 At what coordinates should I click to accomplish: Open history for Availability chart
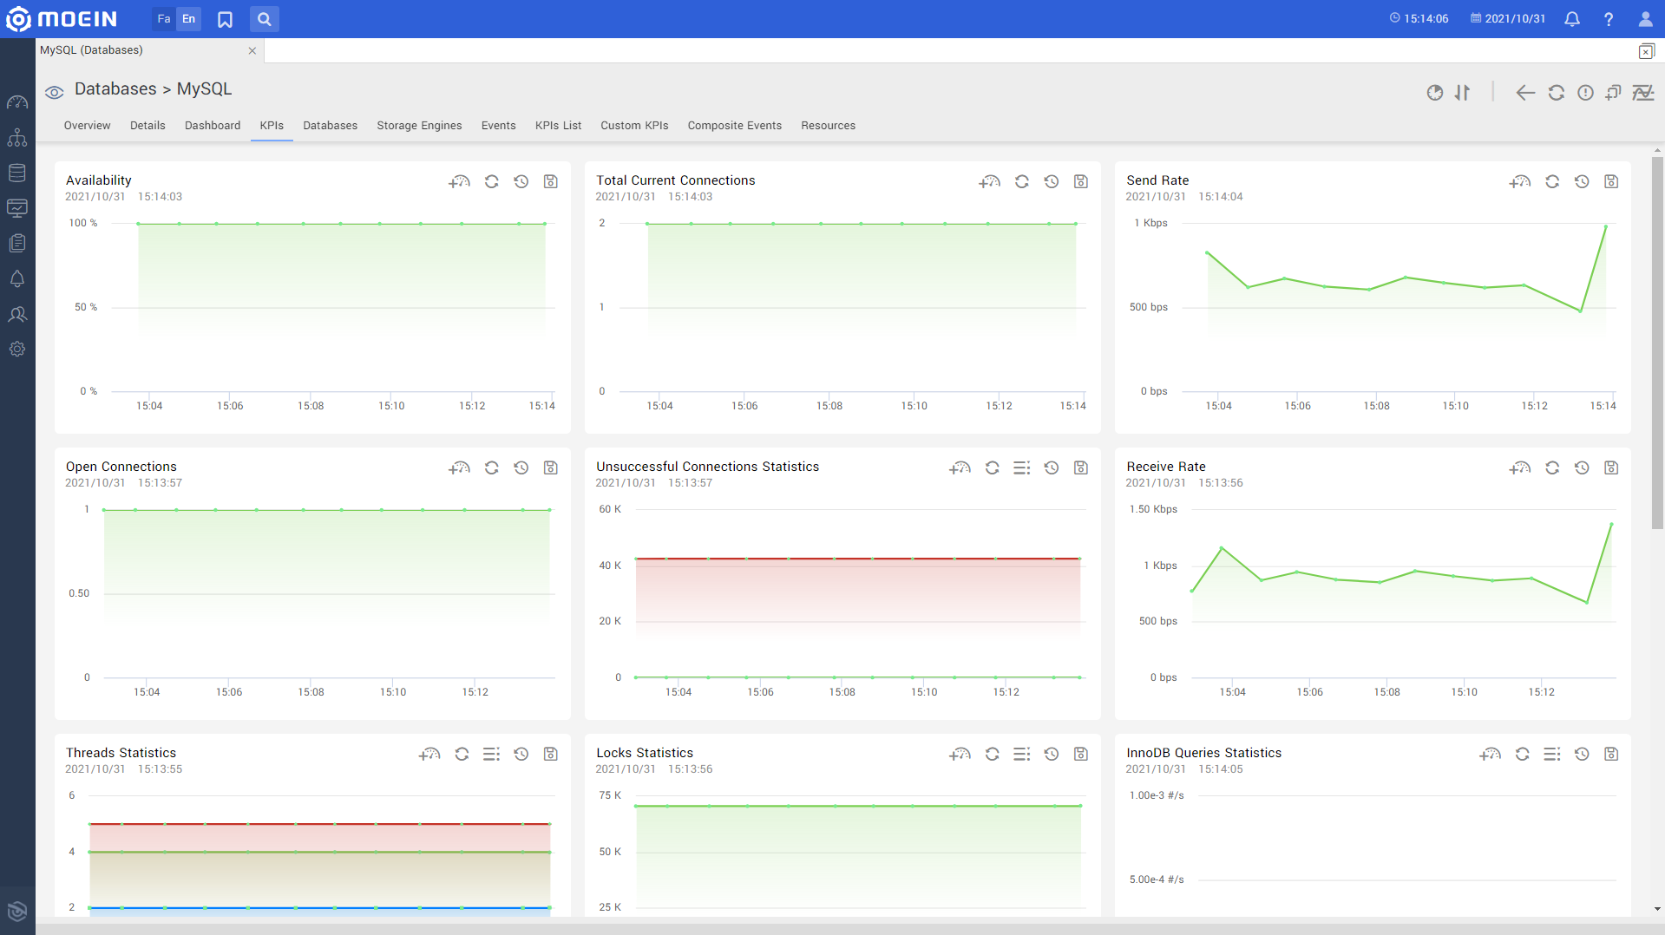pos(521,181)
